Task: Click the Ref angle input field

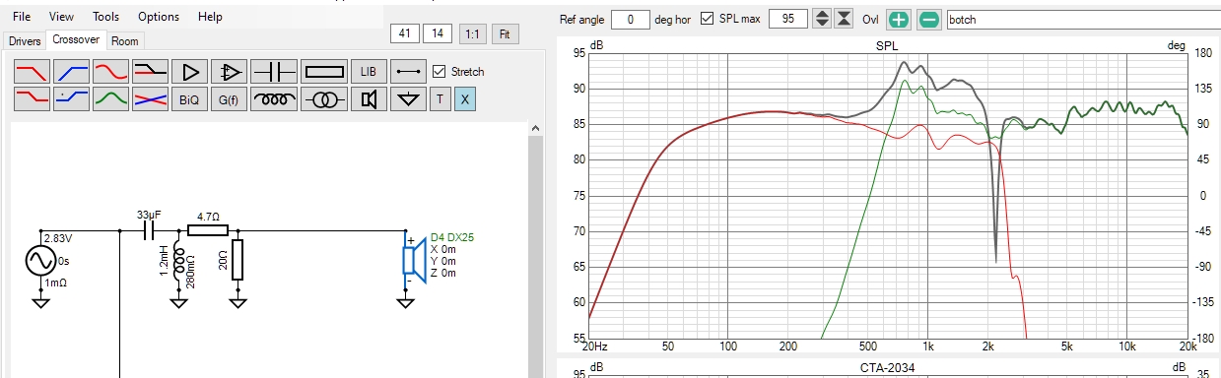Action: click(x=630, y=20)
